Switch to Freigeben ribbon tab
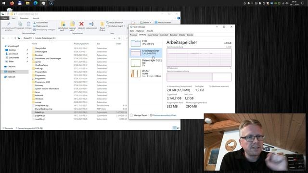The image size is (308, 173). point(24,18)
